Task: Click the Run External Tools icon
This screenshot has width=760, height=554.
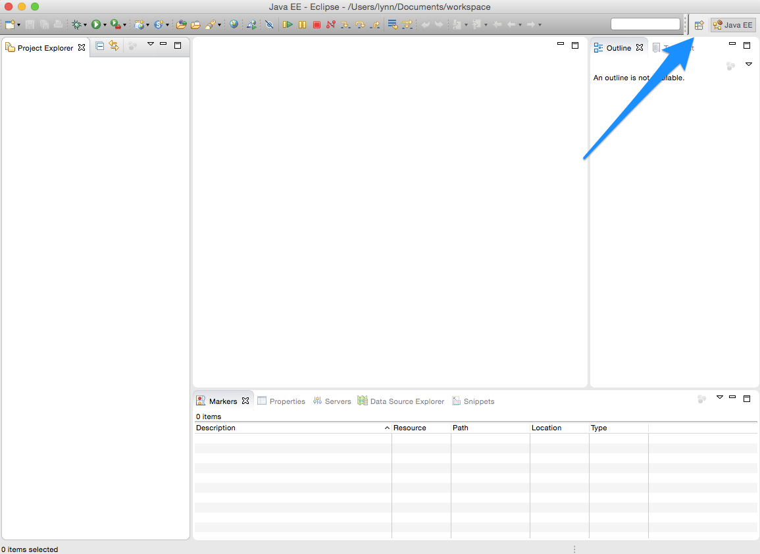Action: tap(115, 24)
